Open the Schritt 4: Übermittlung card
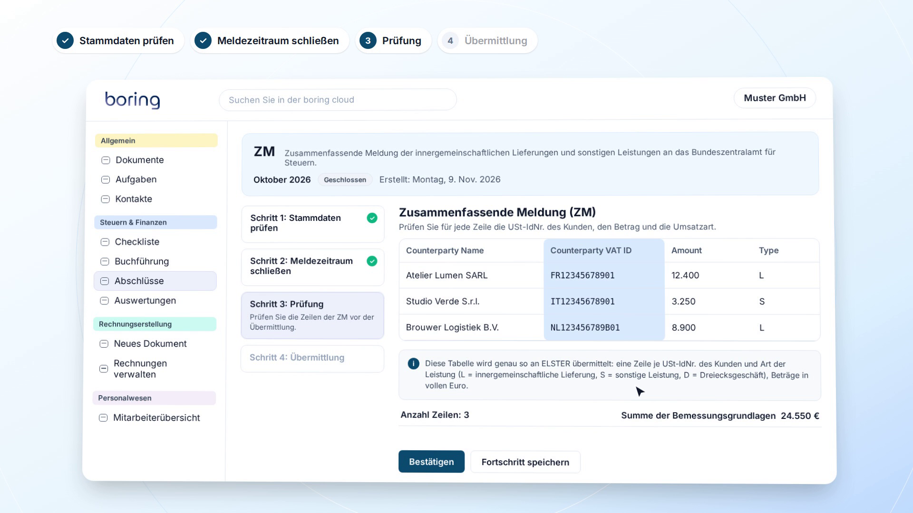The image size is (913, 513). pos(312,358)
